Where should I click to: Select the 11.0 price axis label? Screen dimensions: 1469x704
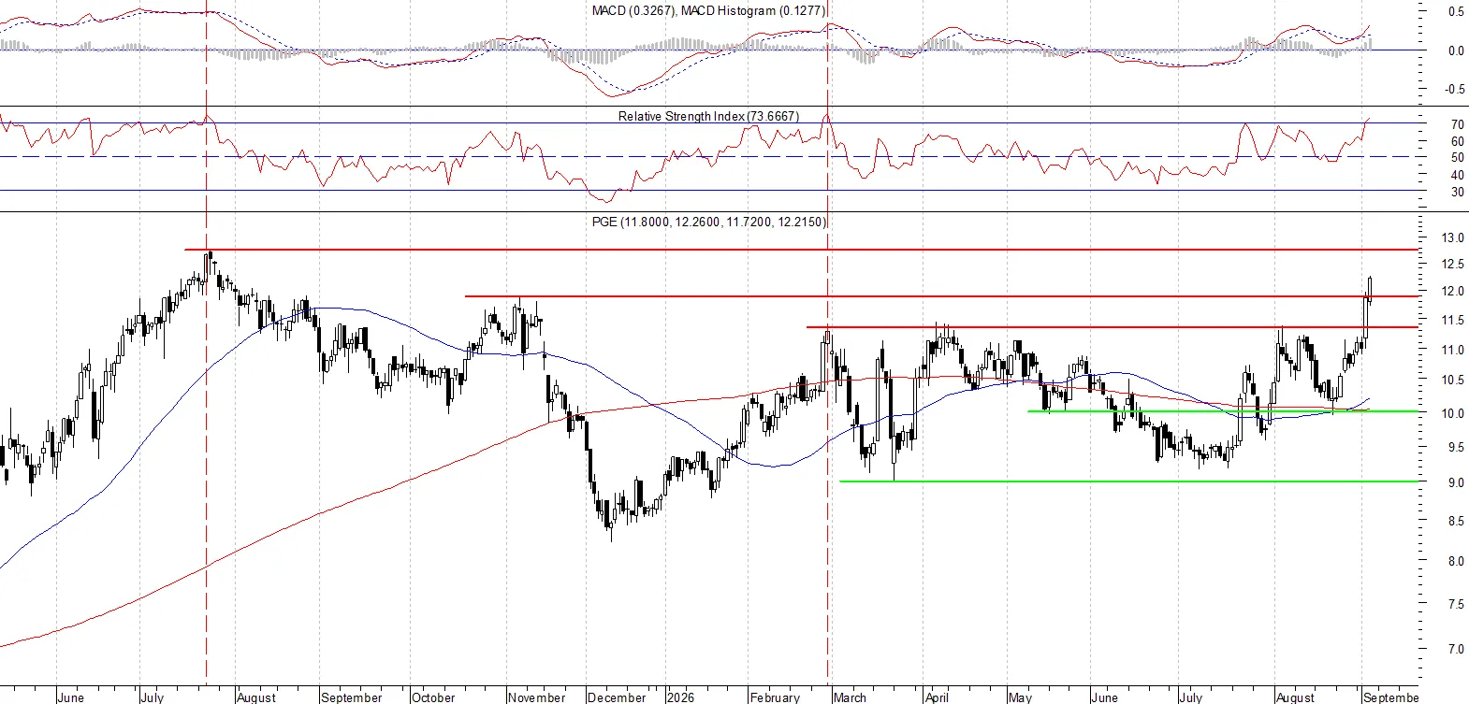[x=1452, y=351]
